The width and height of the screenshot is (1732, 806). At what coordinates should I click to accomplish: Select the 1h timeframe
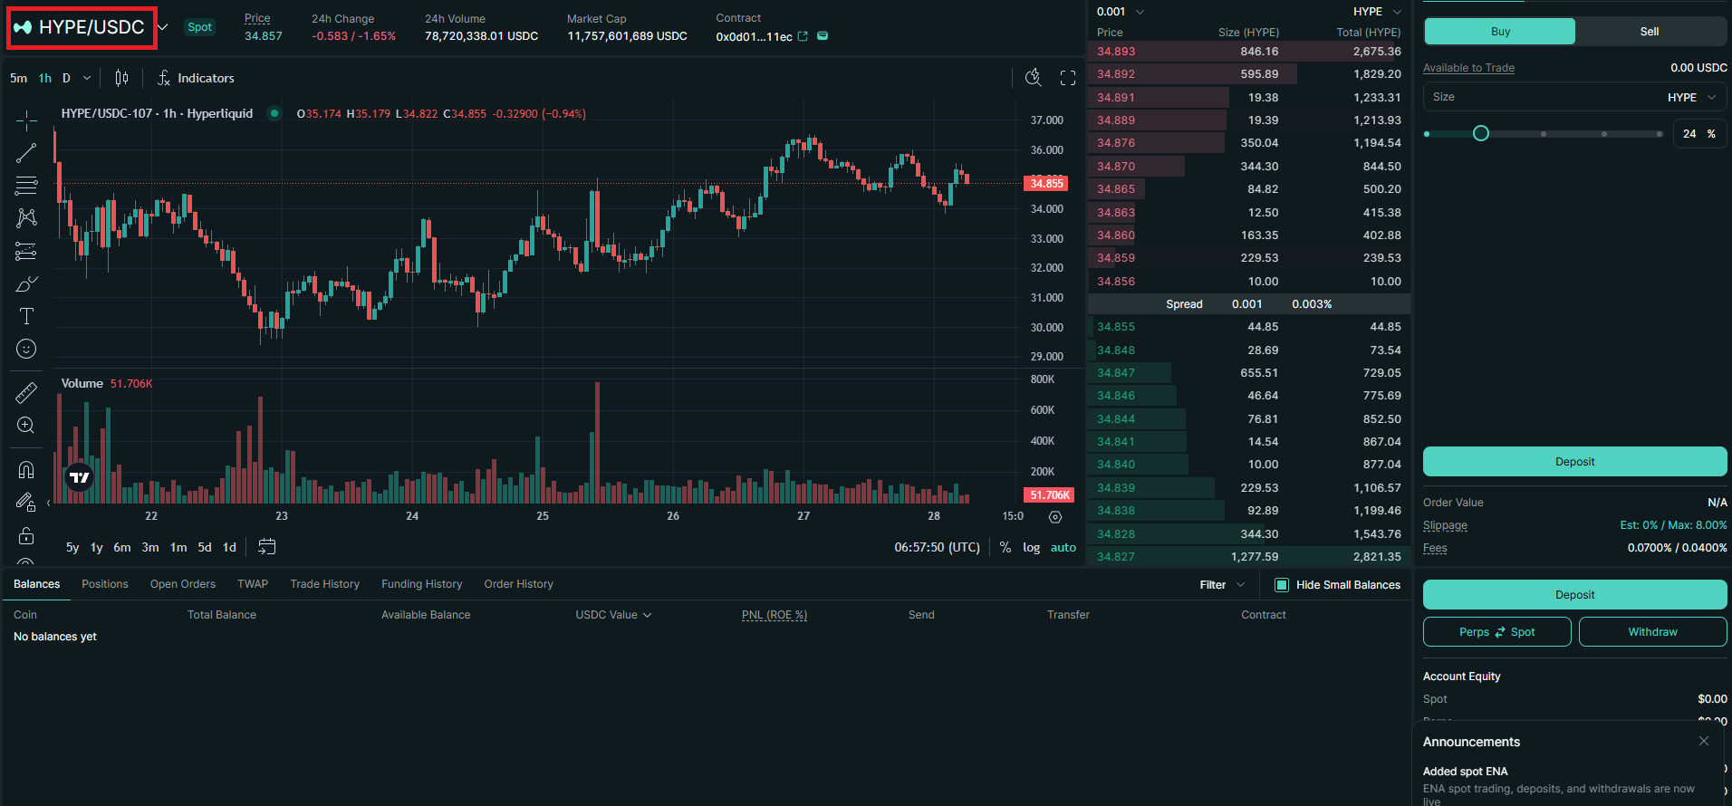point(45,78)
